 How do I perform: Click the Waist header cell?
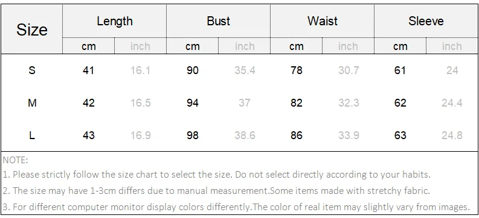click(x=323, y=21)
